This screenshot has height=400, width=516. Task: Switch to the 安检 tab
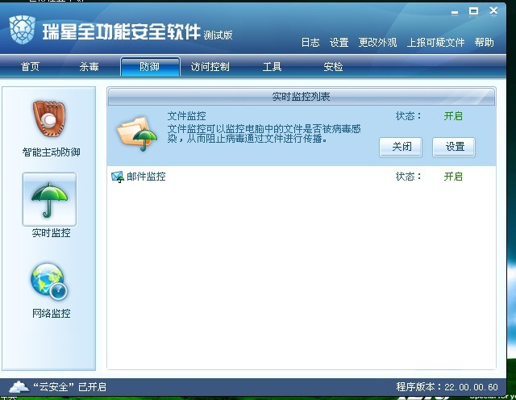click(333, 67)
